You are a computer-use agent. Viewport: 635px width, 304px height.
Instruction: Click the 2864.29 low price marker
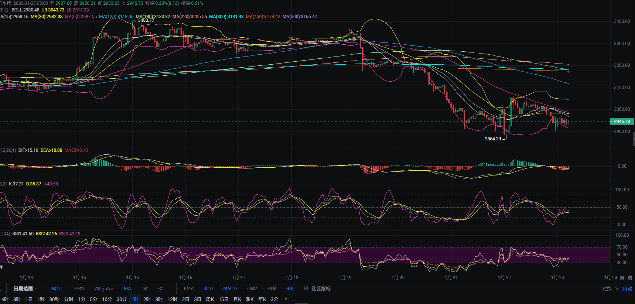[x=493, y=139]
